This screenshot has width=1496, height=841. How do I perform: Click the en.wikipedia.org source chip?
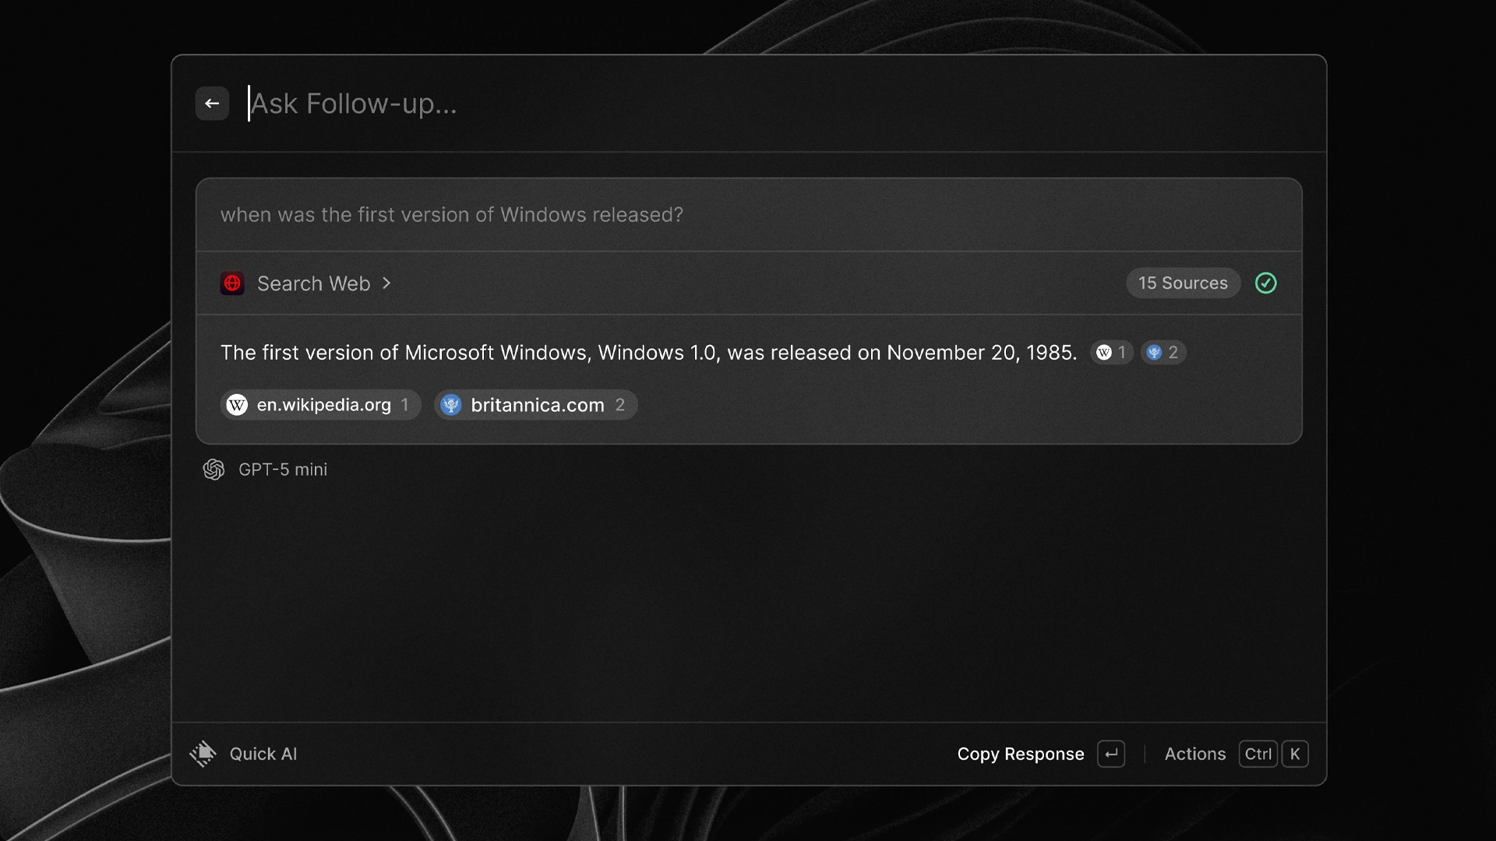[x=320, y=404]
